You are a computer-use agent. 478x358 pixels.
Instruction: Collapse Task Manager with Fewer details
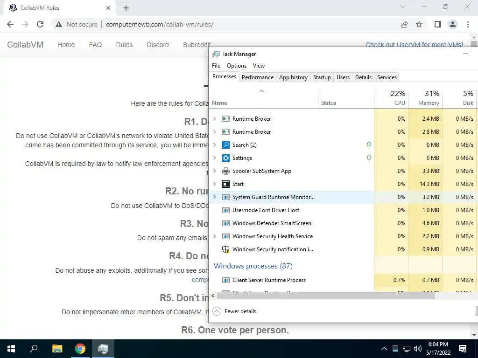click(x=234, y=311)
